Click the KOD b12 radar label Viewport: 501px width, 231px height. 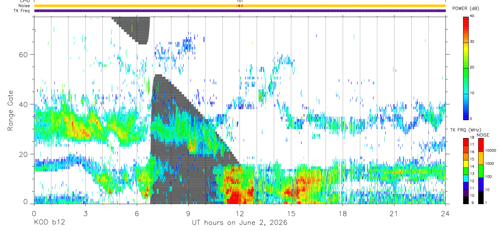click(x=49, y=223)
